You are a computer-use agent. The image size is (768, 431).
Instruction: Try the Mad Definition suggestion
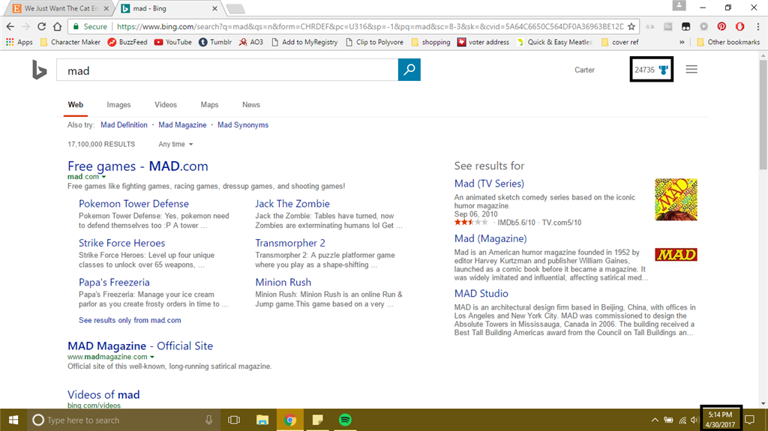coord(124,125)
